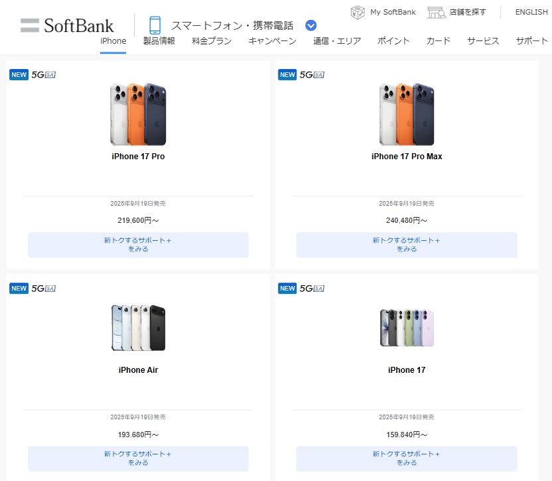The width and height of the screenshot is (552, 481).
Task: Click the iPhone Air product image
Action: point(138,328)
